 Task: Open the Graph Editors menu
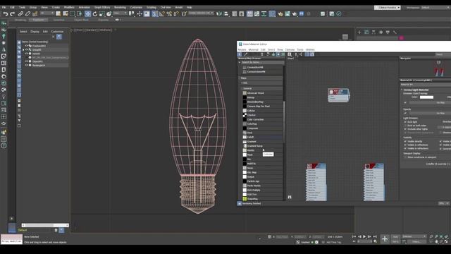(x=102, y=8)
